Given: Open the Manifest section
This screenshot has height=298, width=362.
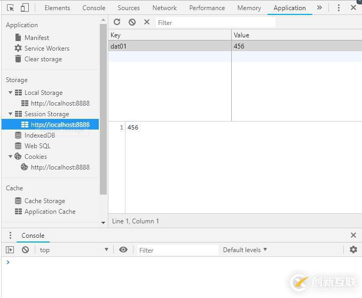Looking at the screenshot, I should [37, 37].
